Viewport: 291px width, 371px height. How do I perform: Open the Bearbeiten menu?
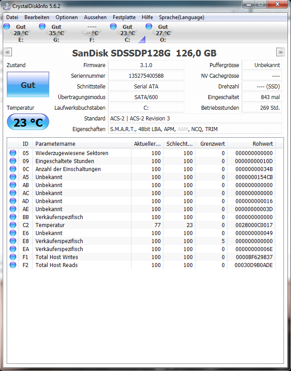pyautogui.click(x=37, y=17)
